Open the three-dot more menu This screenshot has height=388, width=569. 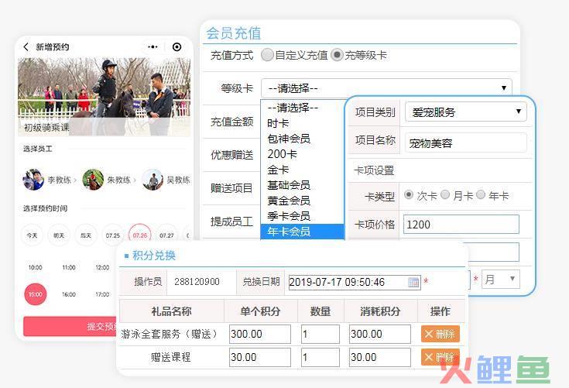click(x=153, y=46)
